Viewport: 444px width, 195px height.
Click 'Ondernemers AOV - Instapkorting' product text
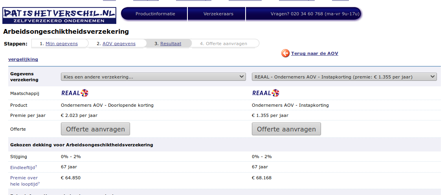[290, 105]
